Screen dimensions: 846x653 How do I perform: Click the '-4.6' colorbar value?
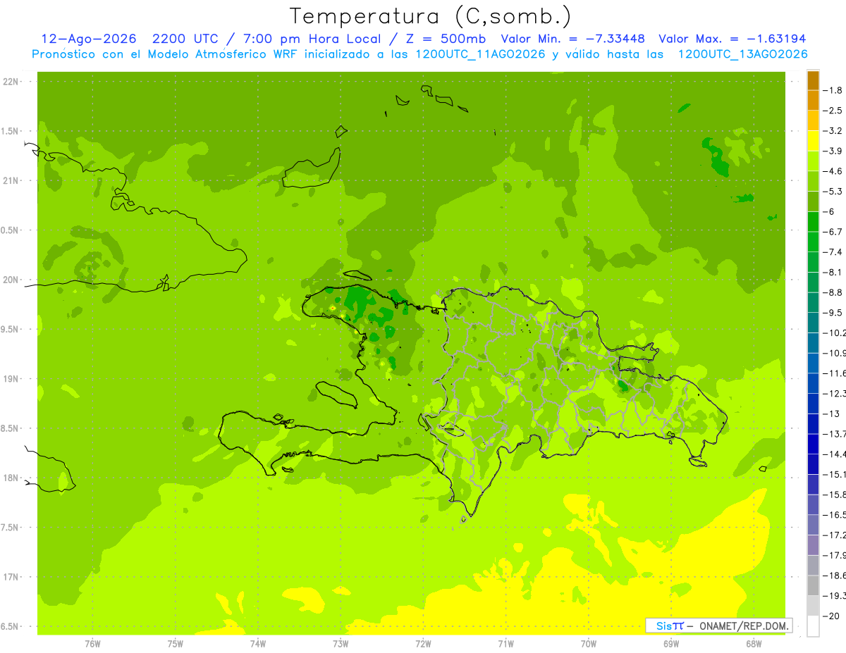click(x=833, y=171)
